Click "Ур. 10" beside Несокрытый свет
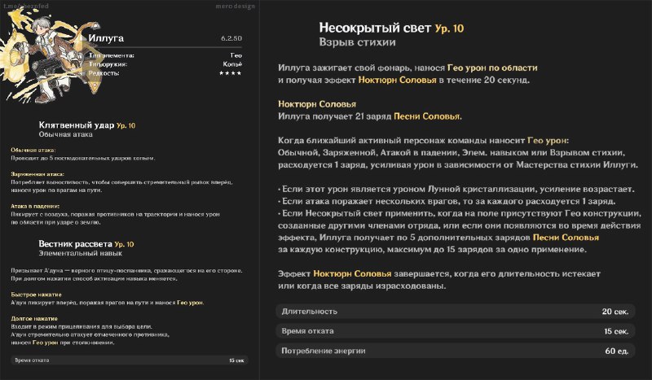 [x=449, y=28]
